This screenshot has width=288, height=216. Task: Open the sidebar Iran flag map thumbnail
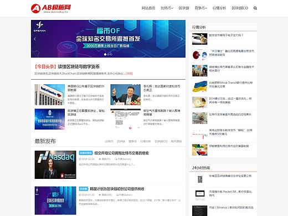tap(200, 150)
